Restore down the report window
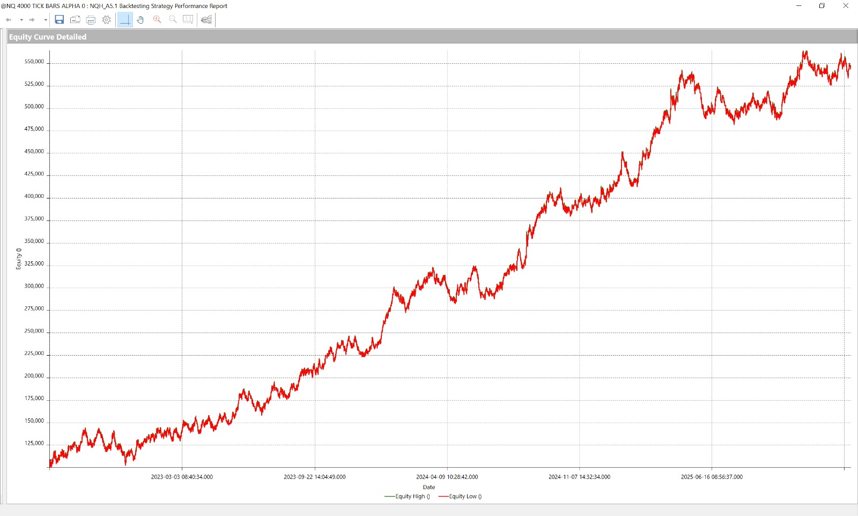Image resolution: width=858 pixels, height=516 pixels. pos(822,6)
